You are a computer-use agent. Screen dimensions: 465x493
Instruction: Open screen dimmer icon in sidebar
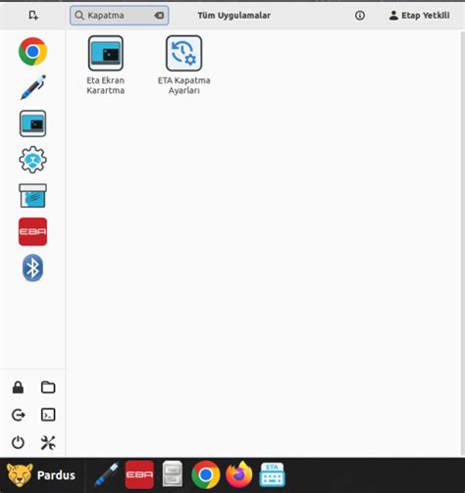pyautogui.click(x=32, y=123)
